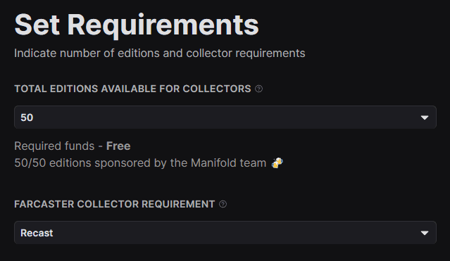Select the Recast text in requirement field
Image resolution: width=450 pixels, height=261 pixels.
pos(37,233)
